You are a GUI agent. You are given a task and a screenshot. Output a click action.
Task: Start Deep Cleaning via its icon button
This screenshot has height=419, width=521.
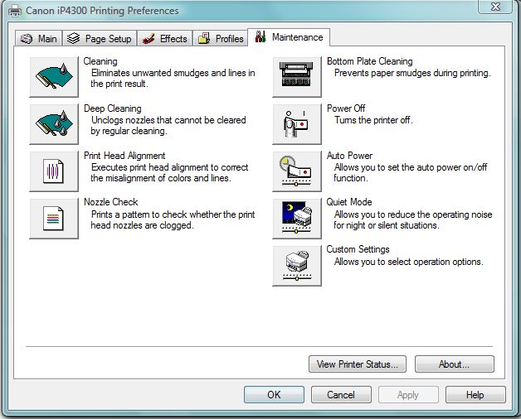pos(54,124)
